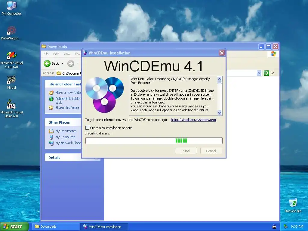
Task: Click the 'WinCDEmu 4.1' heading text
Action: pos(154,66)
